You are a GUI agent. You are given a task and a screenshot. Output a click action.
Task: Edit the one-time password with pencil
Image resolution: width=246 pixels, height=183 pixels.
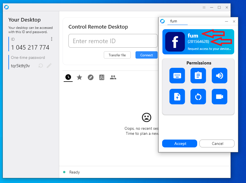[49, 66]
